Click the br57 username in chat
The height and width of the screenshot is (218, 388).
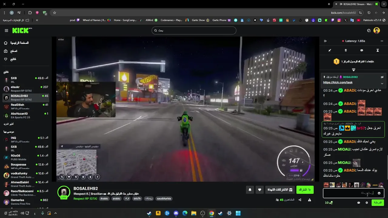[x=361, y=128]
